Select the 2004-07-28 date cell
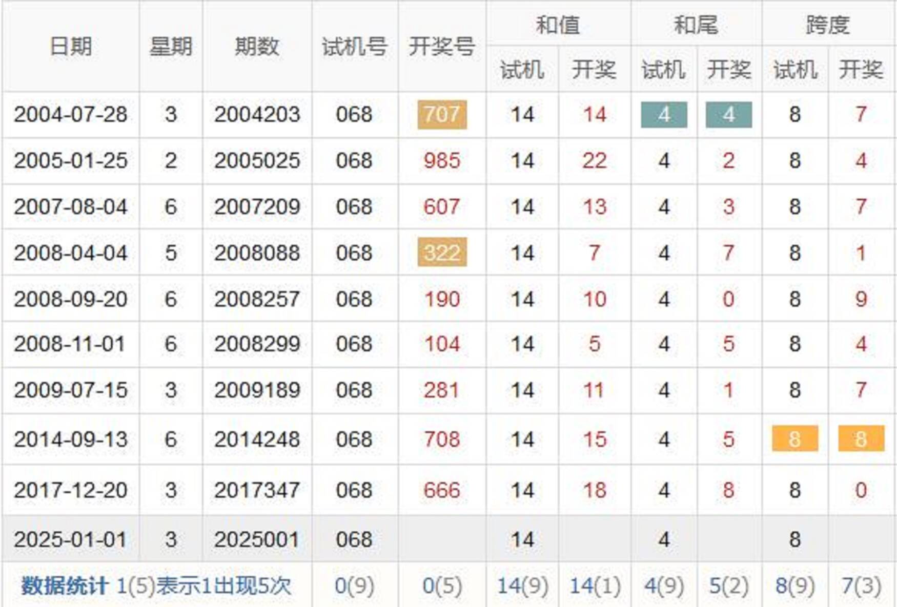897x607 pixels. tap(70, 114)
